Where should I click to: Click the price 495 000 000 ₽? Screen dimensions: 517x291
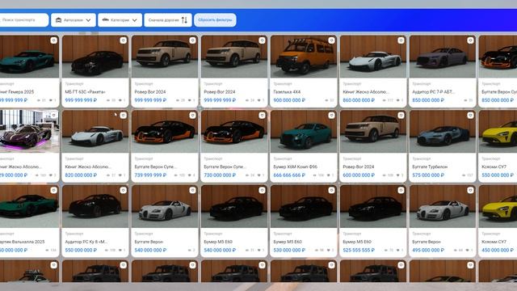point(428,250)
